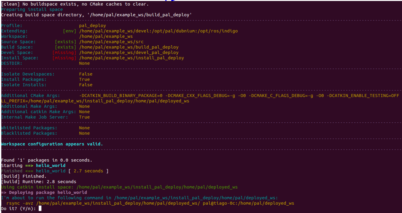Click the '[build] Runtime: 2.8 seconds' line
The image size is (402, 213).
click(x=39, y=182)
